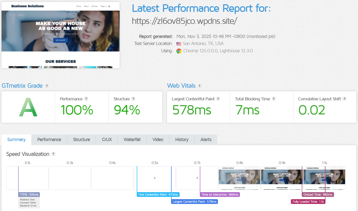The image size is (358, 211).
Task: Click the Chrome browser icon
Action: [x=179, y=51]
